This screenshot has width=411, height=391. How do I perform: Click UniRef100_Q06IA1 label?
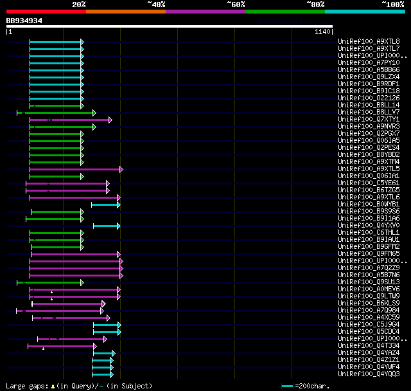coord(369,176)
